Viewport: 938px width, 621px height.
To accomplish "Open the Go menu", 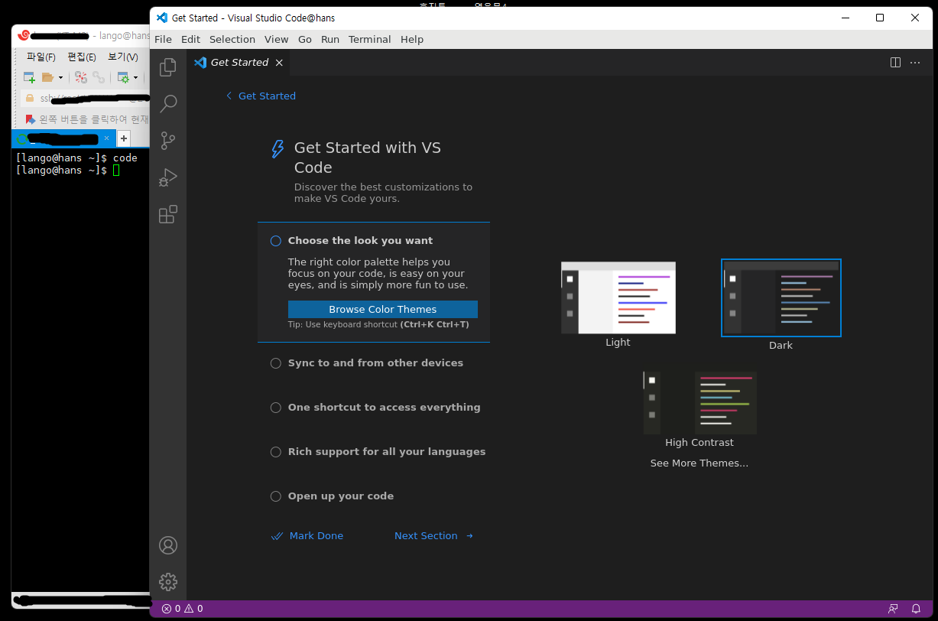I will pos(305,39).
